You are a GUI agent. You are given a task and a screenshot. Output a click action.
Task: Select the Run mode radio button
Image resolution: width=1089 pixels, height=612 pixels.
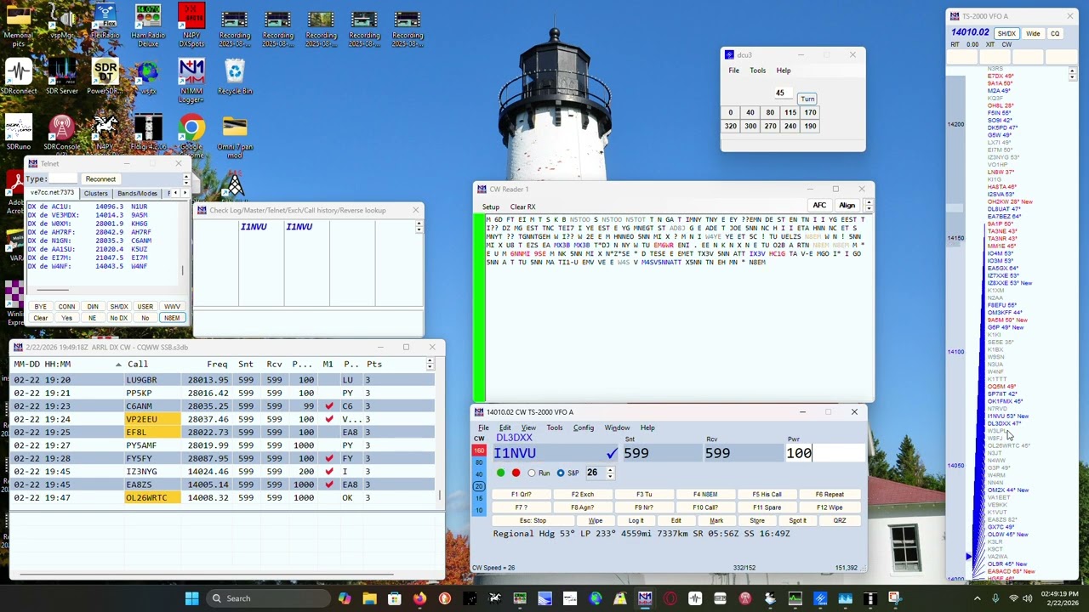(x=532, y=473)
